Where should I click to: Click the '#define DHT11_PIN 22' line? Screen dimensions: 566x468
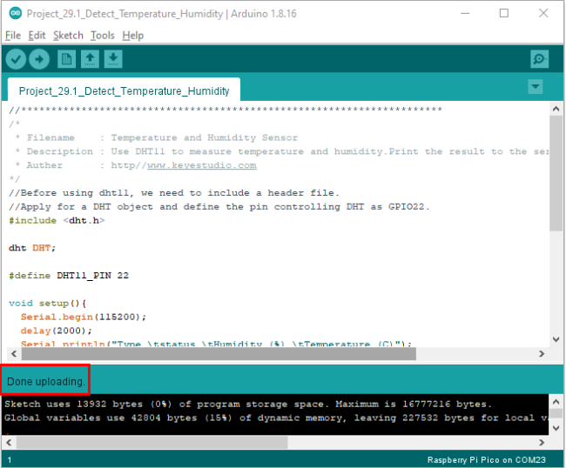(x=69, y=276)
